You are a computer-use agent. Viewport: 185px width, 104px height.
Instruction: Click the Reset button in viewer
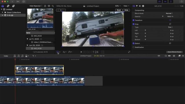[x=119, y=10]
